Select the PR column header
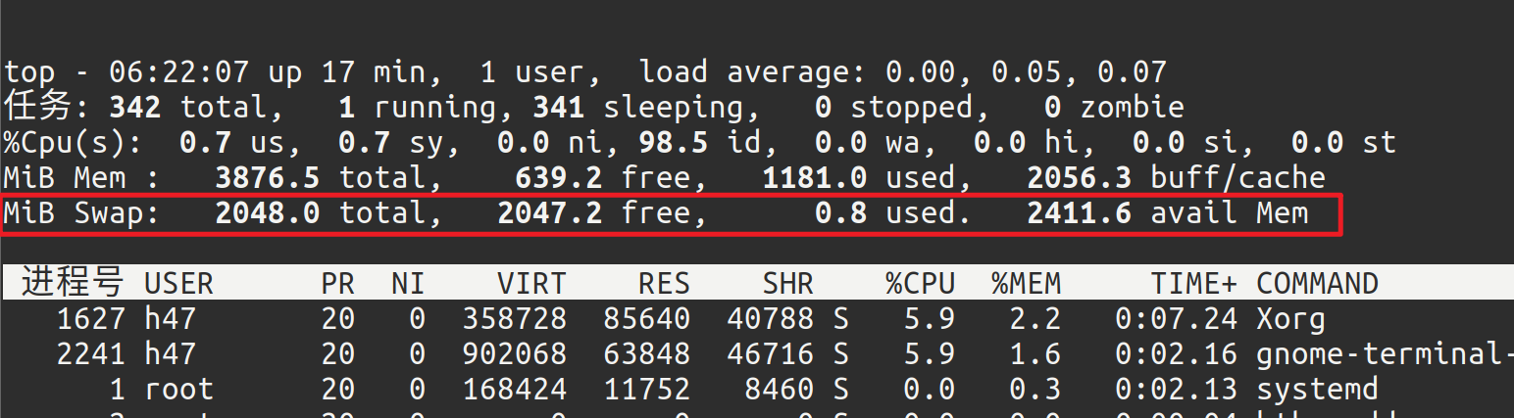 [x=338, y=284]
